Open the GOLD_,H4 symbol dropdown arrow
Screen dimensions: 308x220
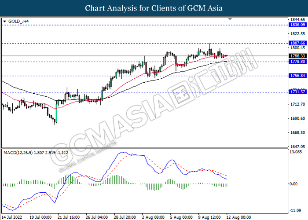coord(4,22)
